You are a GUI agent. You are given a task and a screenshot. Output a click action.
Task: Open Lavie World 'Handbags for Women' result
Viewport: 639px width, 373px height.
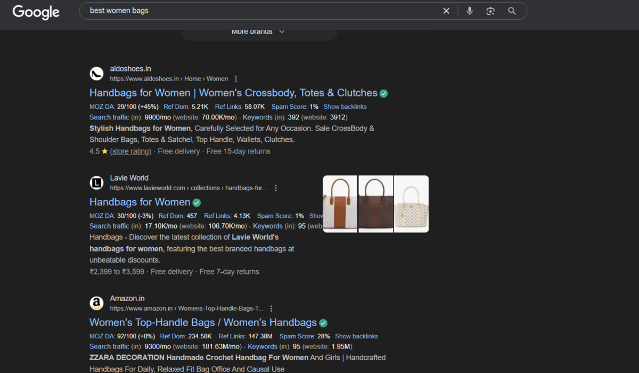pyautogui.click(x=140, y=202)
